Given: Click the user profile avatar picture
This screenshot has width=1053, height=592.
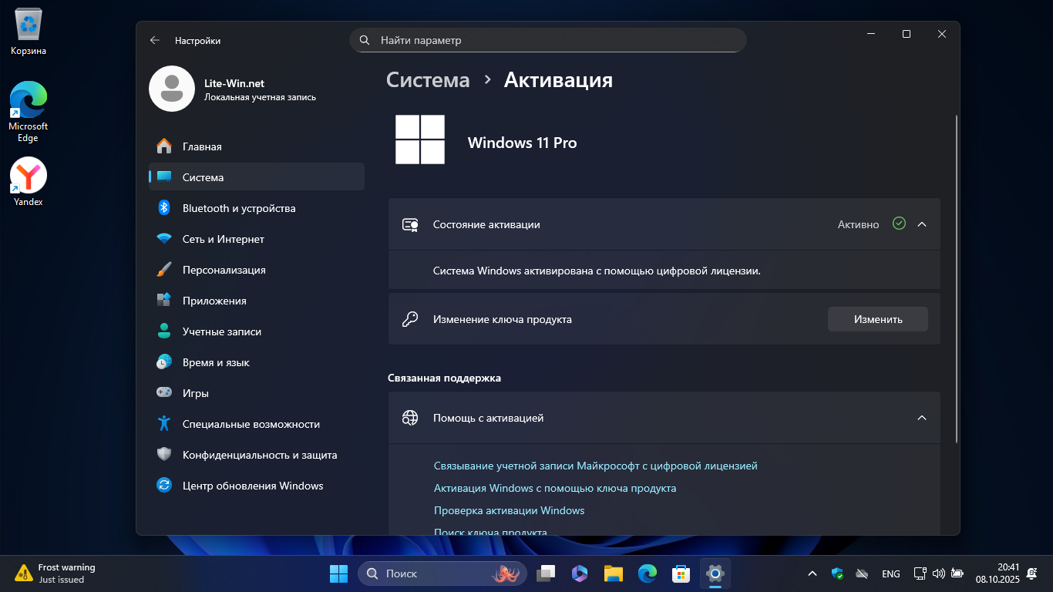Looking at the screenshot, I should click(x=172, y=89).
